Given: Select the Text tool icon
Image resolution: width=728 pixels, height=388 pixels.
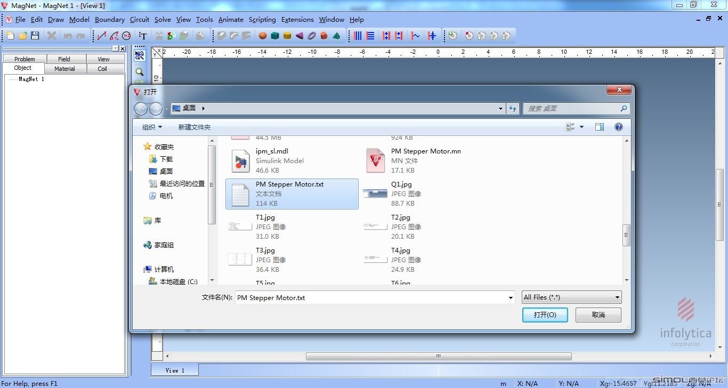Looking at the screenshot, I should pos(142,36).
